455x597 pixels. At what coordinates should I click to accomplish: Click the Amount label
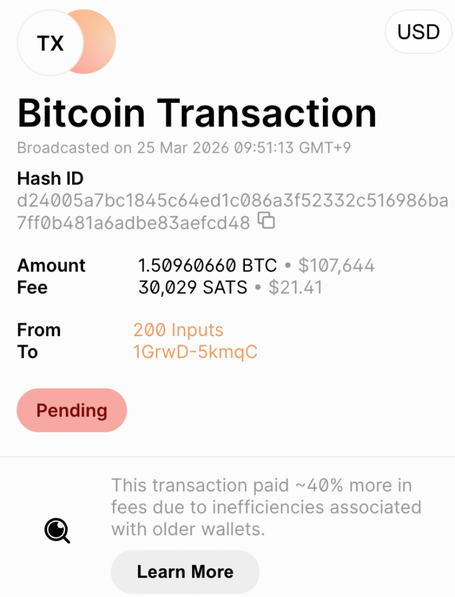[52, 266]
